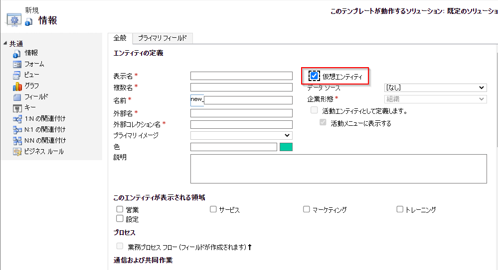The image size is (498, 270).
Task: Toggle 業務プロセス フロー checkbox
Action: [x=120, y=246]
